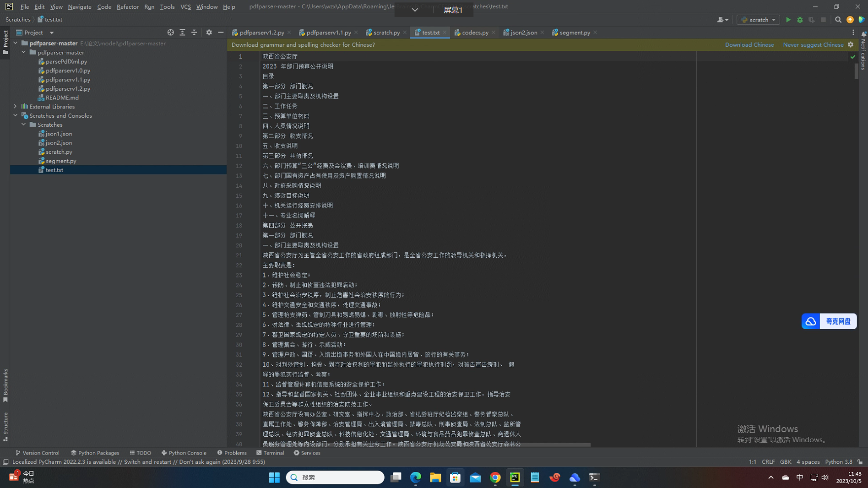The width and height of the screenshot is (868, 488).
Task: Expand All in Project panel
Action: pos(182,33)
